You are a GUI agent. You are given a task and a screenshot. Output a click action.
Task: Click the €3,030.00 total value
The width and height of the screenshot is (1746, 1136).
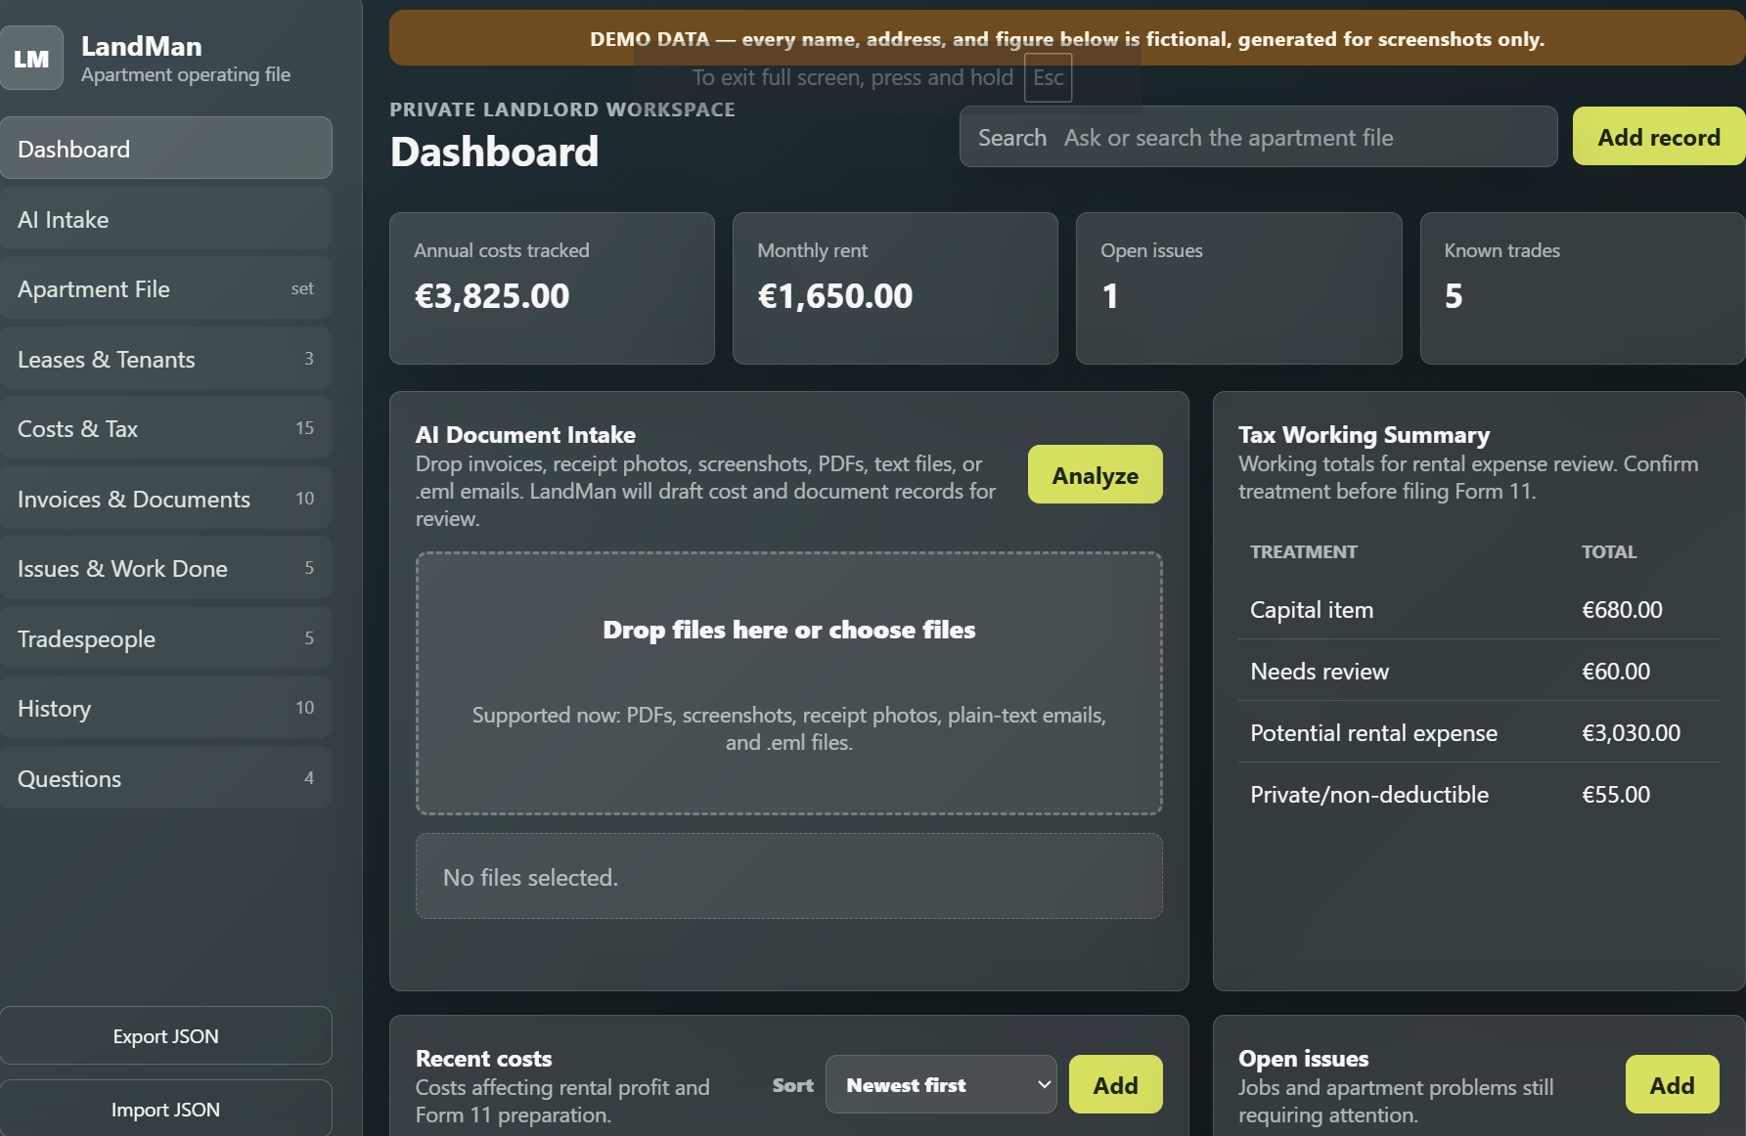[1631, 732]
